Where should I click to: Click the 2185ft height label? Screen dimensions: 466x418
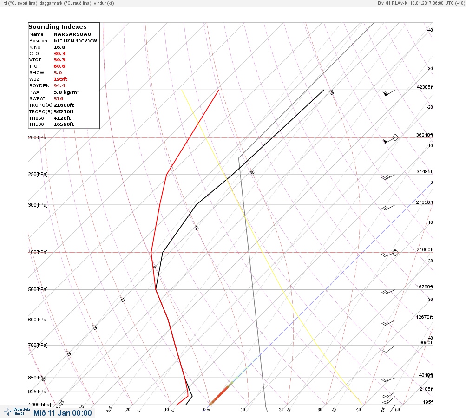point(427,389)
